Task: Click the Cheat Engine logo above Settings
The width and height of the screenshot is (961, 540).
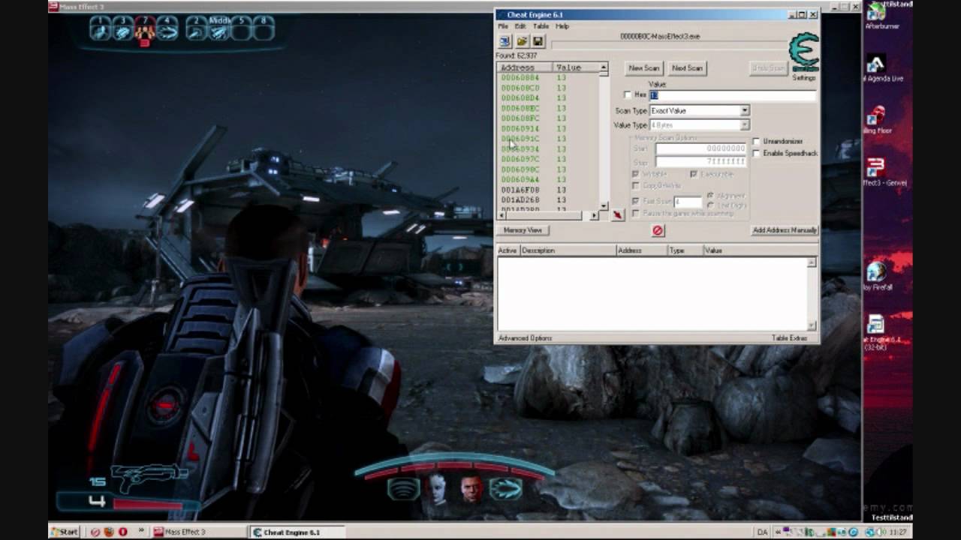Action: tap(803, 52)
